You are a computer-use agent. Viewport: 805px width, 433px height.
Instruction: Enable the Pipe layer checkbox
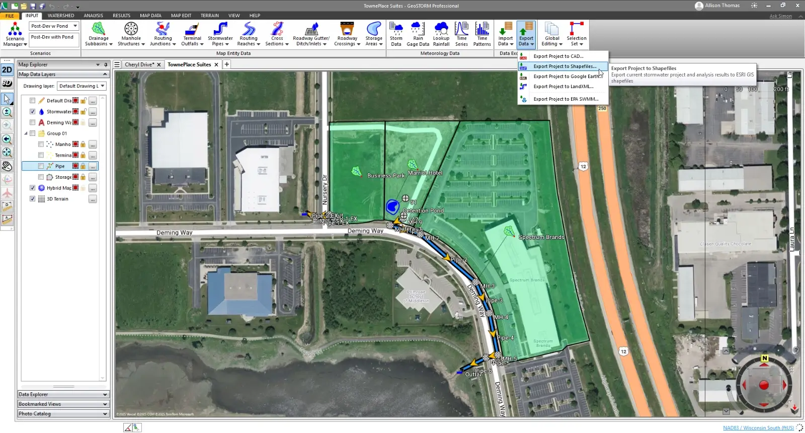[41, 166]
